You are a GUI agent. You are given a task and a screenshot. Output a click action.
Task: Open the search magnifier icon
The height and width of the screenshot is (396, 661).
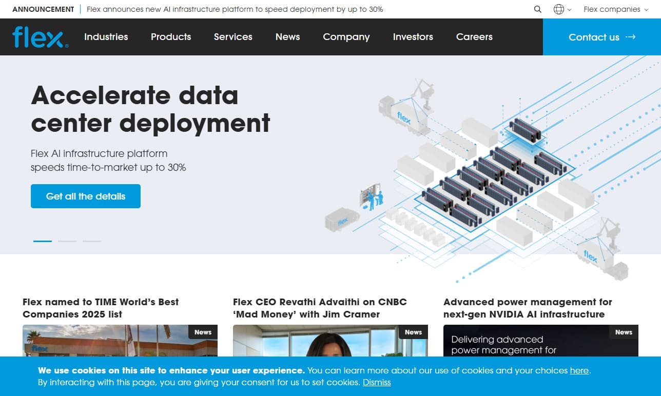pos(537,9)
